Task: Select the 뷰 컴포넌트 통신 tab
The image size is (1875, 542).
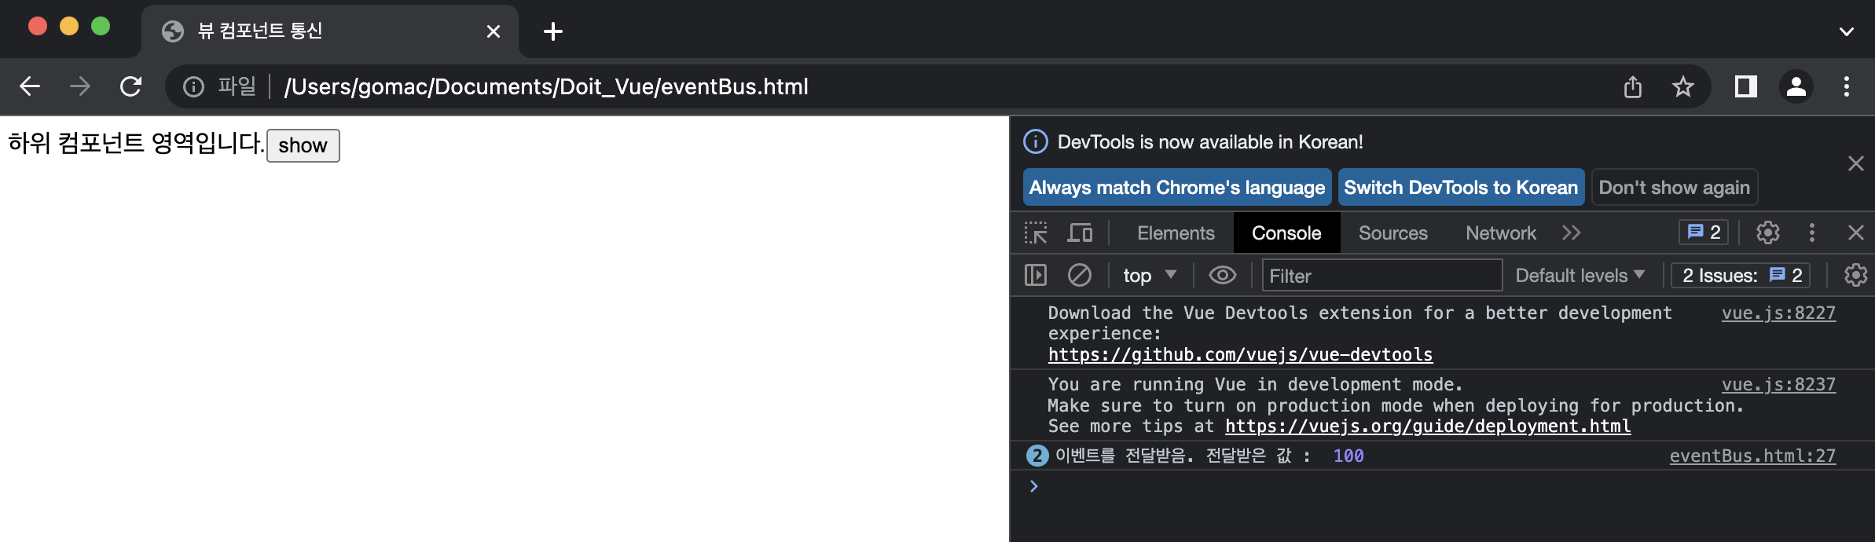Action: click(x=330, y=31)
